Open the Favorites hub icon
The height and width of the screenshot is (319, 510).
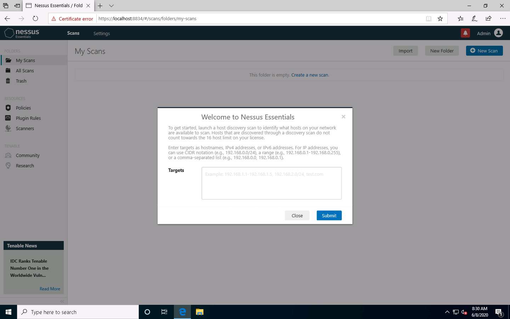click(460, 18)
